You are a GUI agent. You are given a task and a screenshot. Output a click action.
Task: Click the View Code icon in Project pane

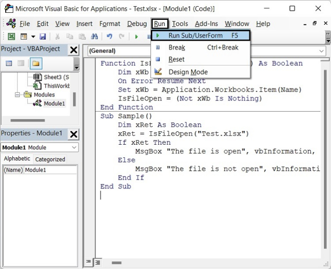click(x=9, y=63)
